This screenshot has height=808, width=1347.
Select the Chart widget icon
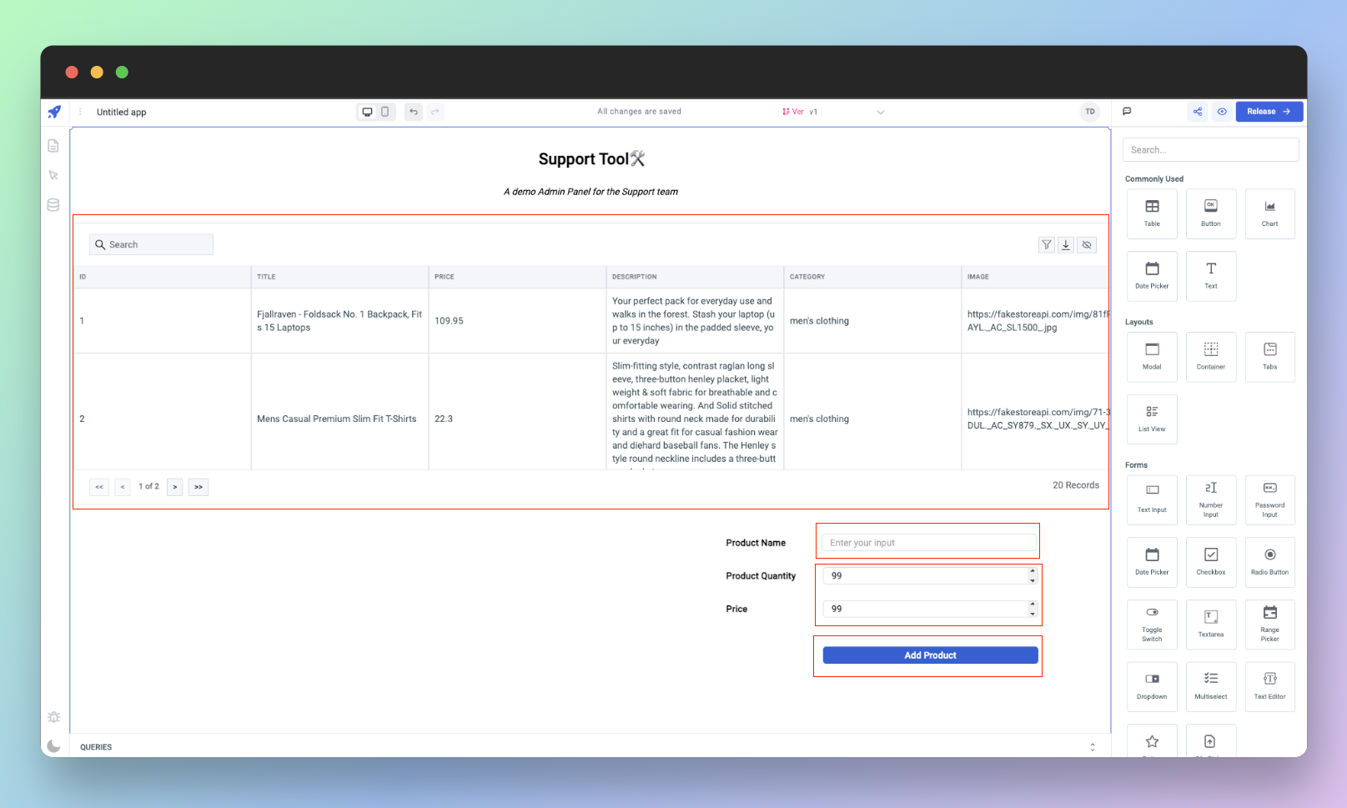(1269, 213)
